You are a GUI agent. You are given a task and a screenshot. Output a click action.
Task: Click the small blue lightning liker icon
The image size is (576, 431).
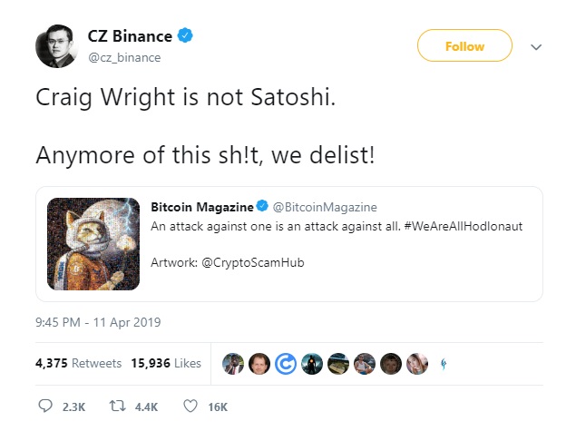pyautogui.click(x=444, y=364)
